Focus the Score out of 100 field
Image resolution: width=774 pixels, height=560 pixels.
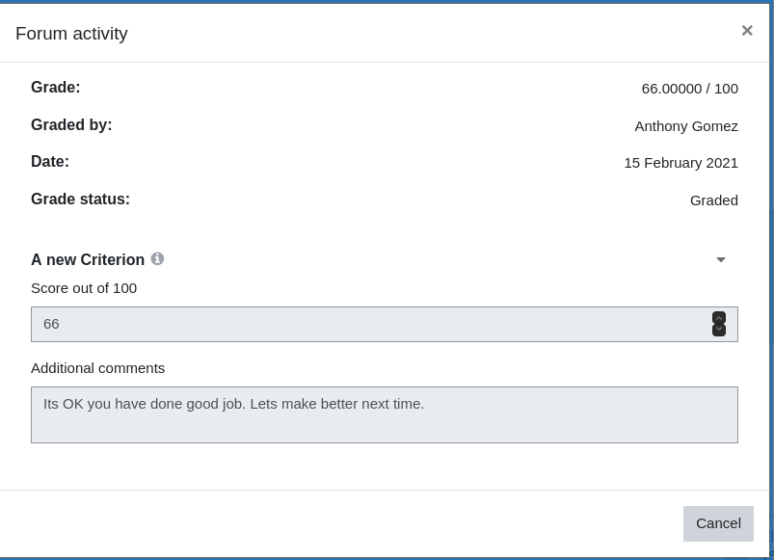[384, 324]
